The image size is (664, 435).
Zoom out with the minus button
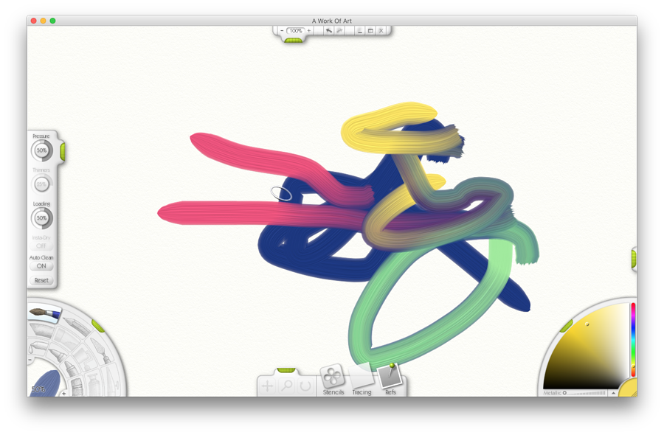[282, 30]
